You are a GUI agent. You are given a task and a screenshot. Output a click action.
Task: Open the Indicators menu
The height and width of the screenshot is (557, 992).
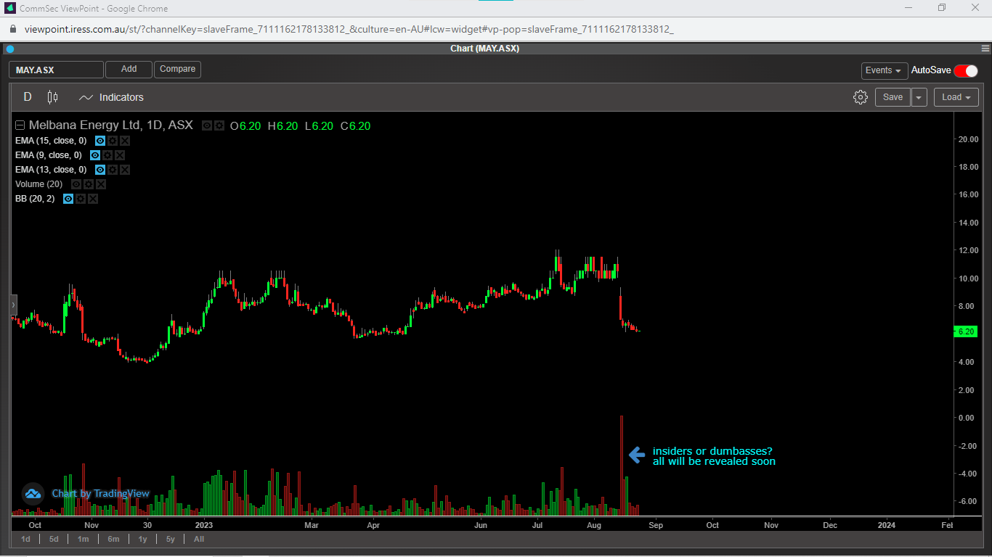[x=111, y=97]
